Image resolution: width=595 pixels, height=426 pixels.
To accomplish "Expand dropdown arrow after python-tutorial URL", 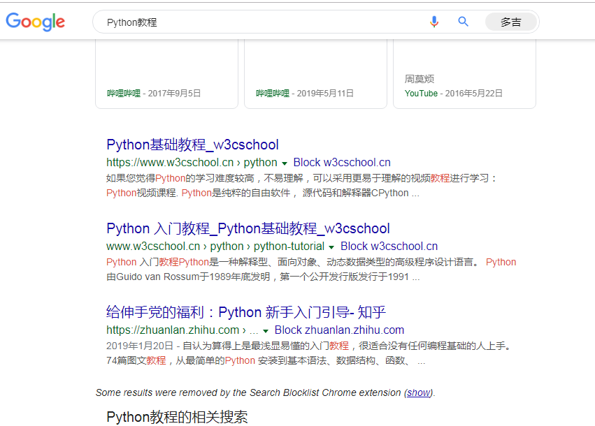I will tap(331, 247).
